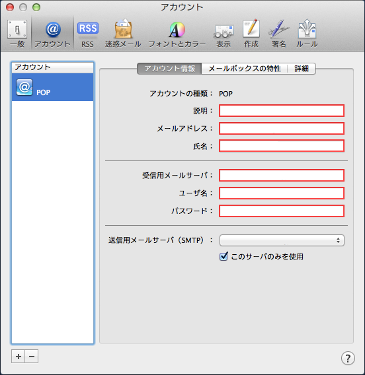
Task: Select the POP account in the list
Action: coord(52,87)
